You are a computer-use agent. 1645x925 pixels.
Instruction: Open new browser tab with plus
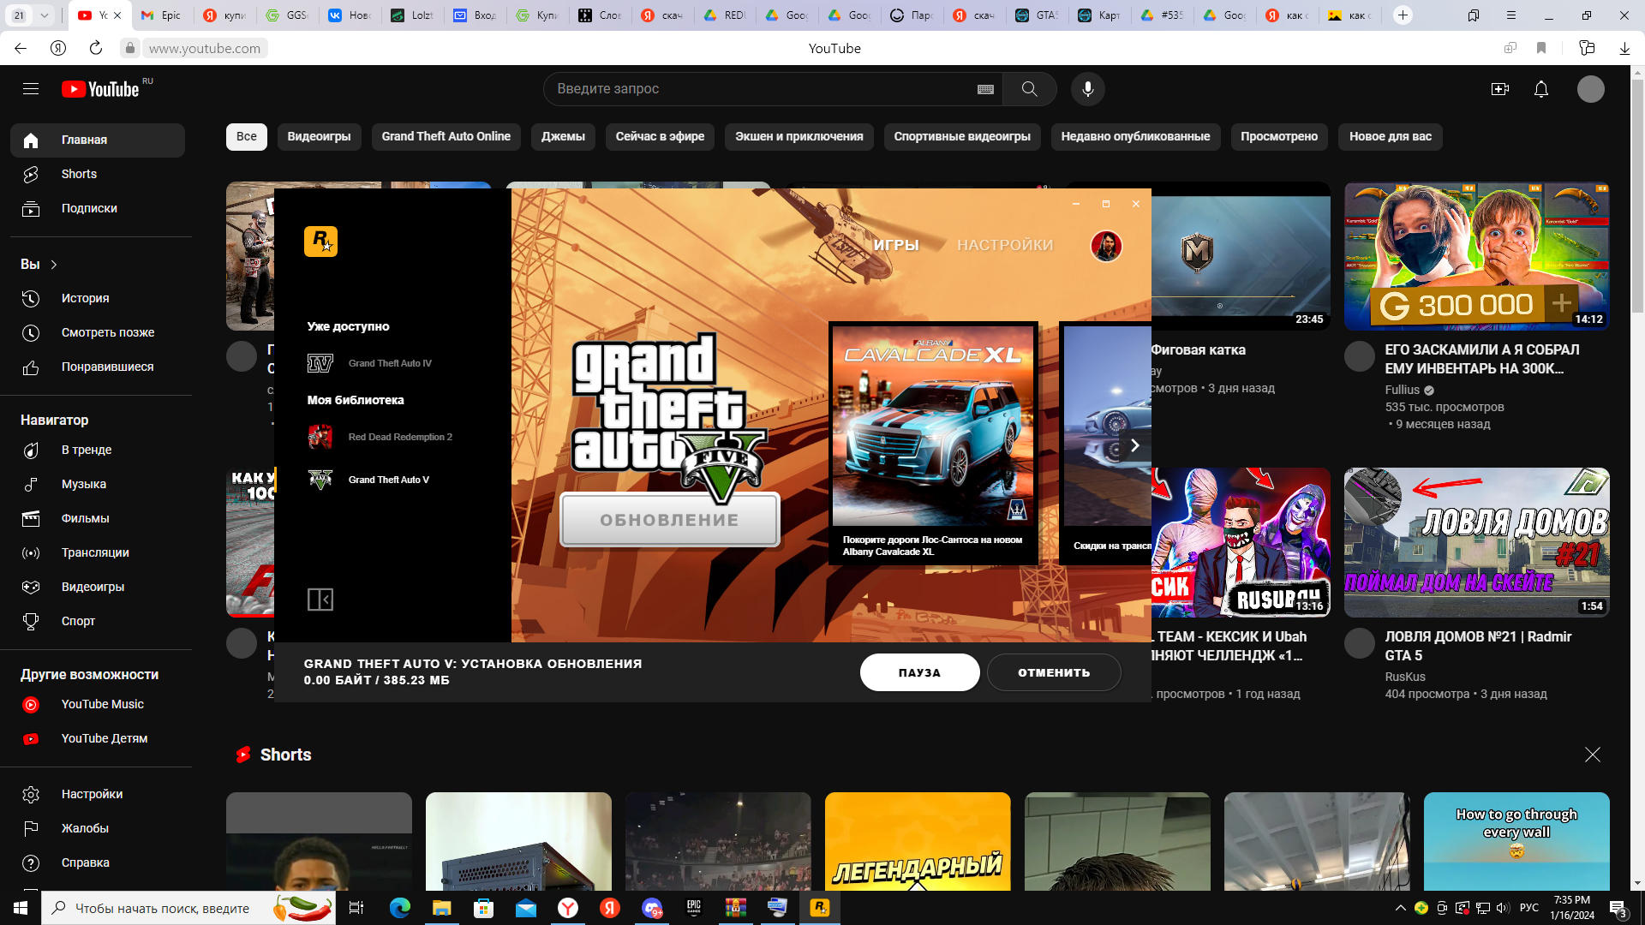[1403, 15]
